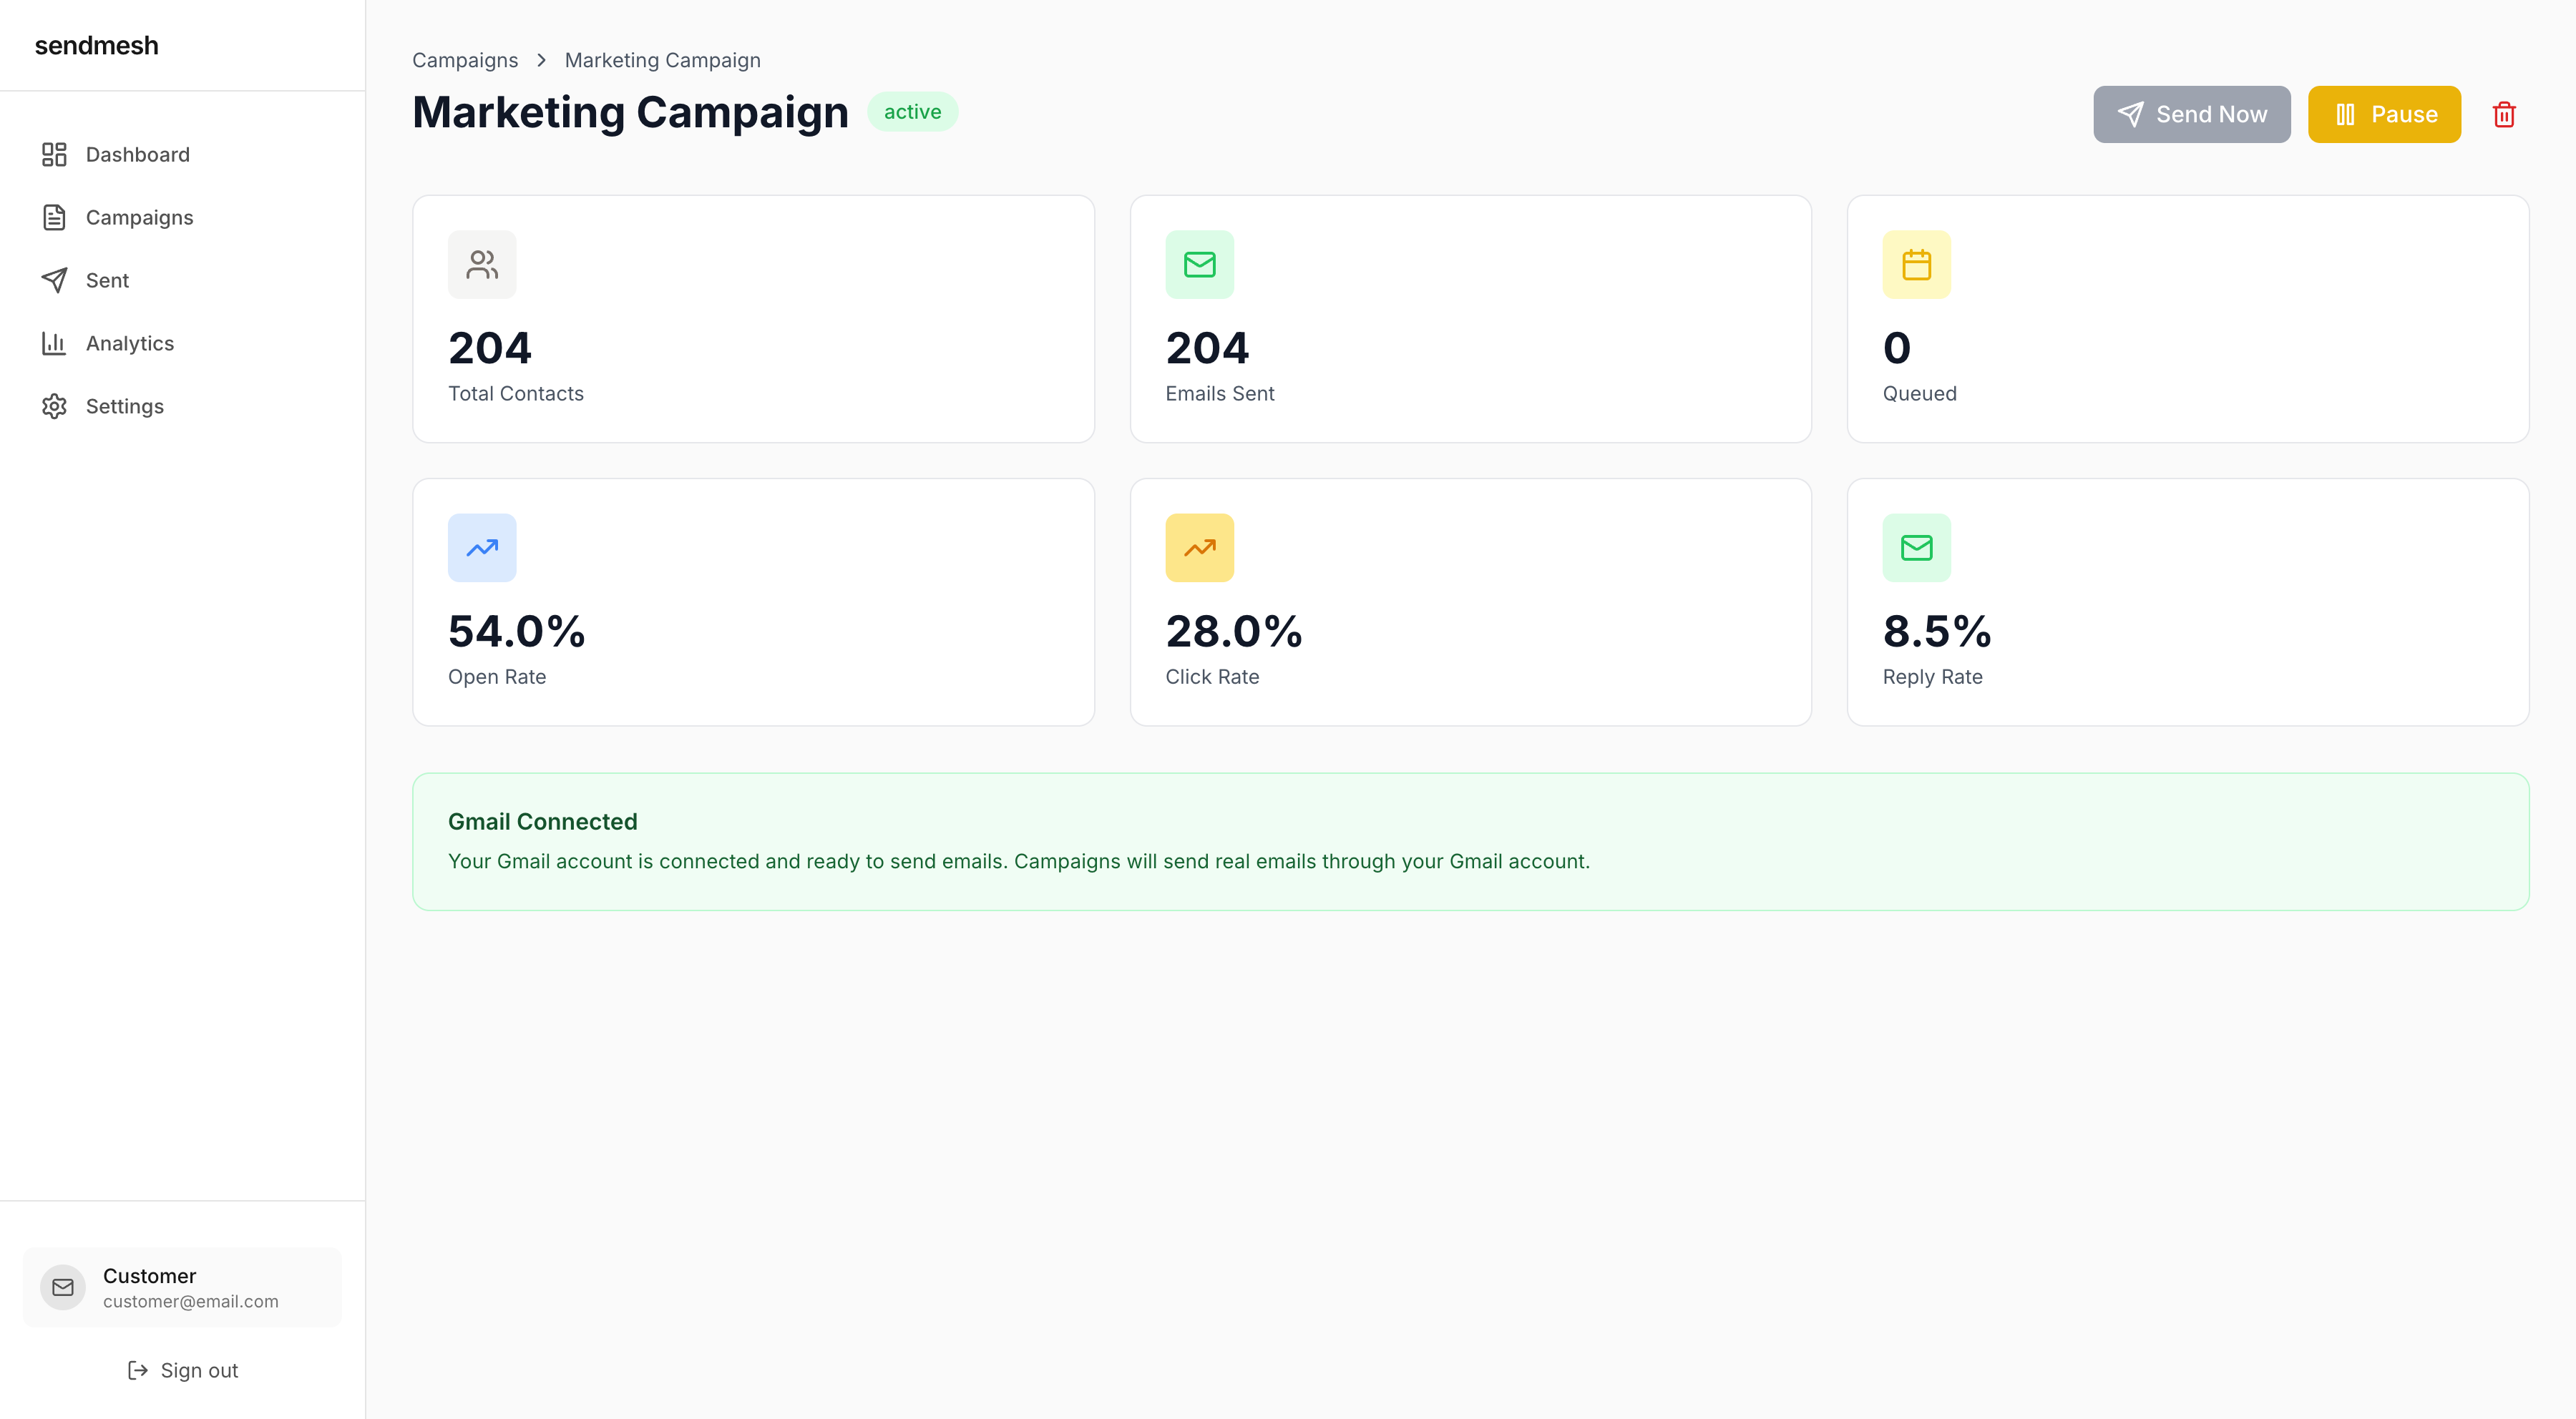Click the Campaigns breadcrumb link
Viewport: 2576px width, 1419px height.
[x=465, y=60]
